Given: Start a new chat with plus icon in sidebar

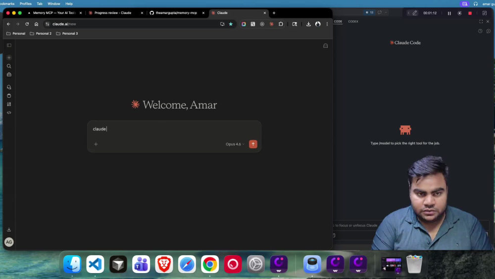Looking at the screenshot, I should [9, 57].
